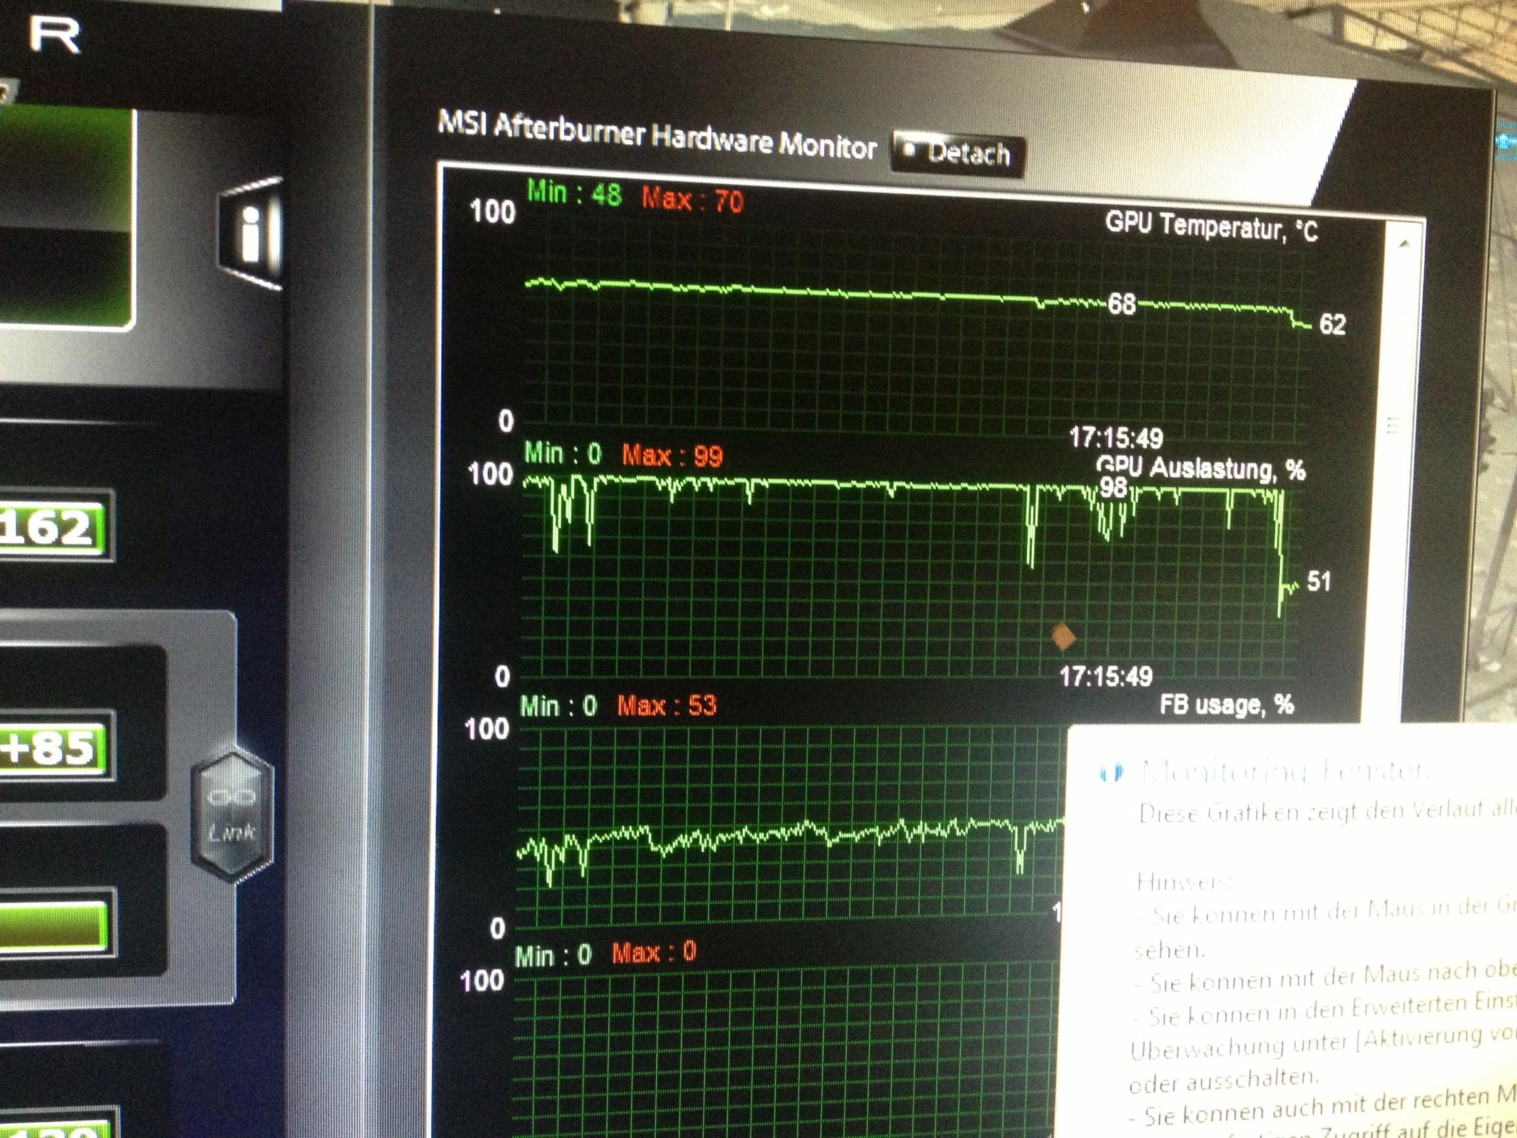Click the Detach button

(x=958, y=154)
